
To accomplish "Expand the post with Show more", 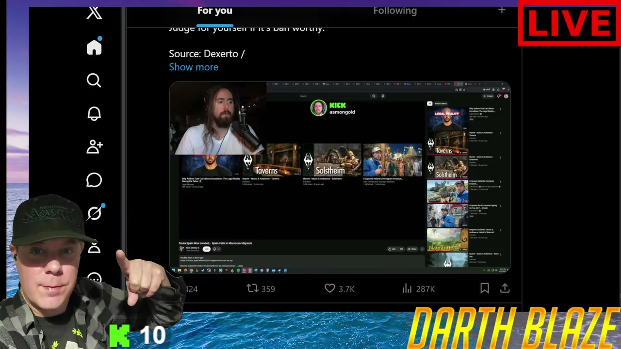I will 194,67.
